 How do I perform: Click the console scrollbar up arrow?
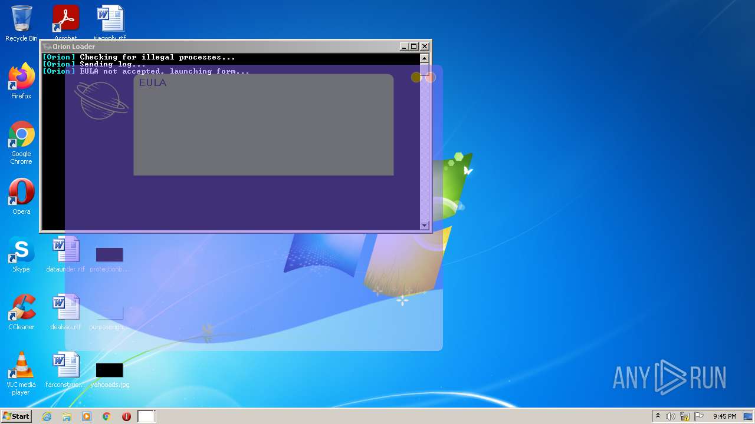[424, 58]
